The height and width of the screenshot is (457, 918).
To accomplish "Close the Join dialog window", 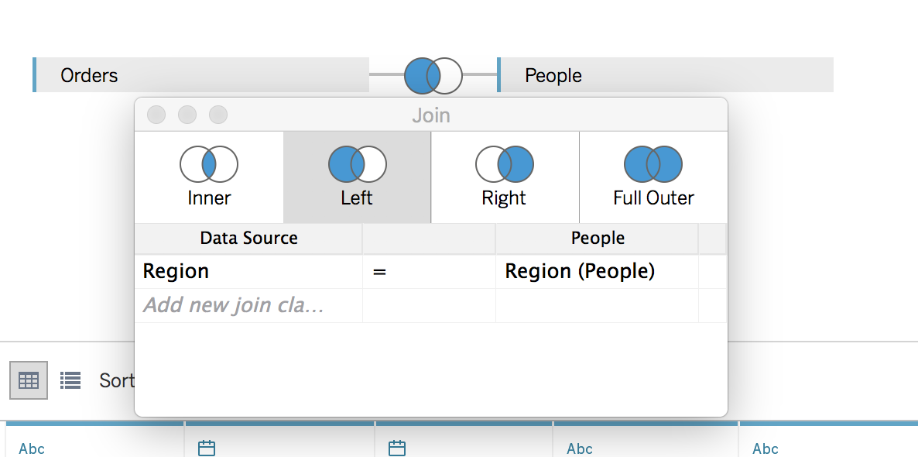I will pyautogui.click(x=156, y=115).
